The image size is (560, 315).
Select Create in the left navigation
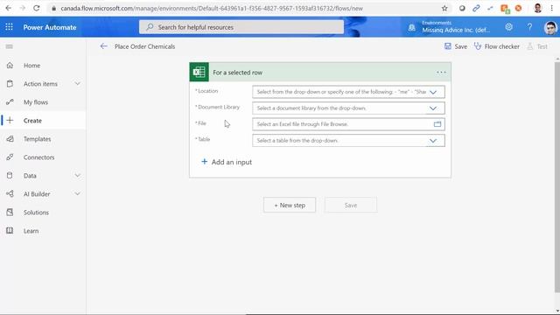tap(43, 121)
